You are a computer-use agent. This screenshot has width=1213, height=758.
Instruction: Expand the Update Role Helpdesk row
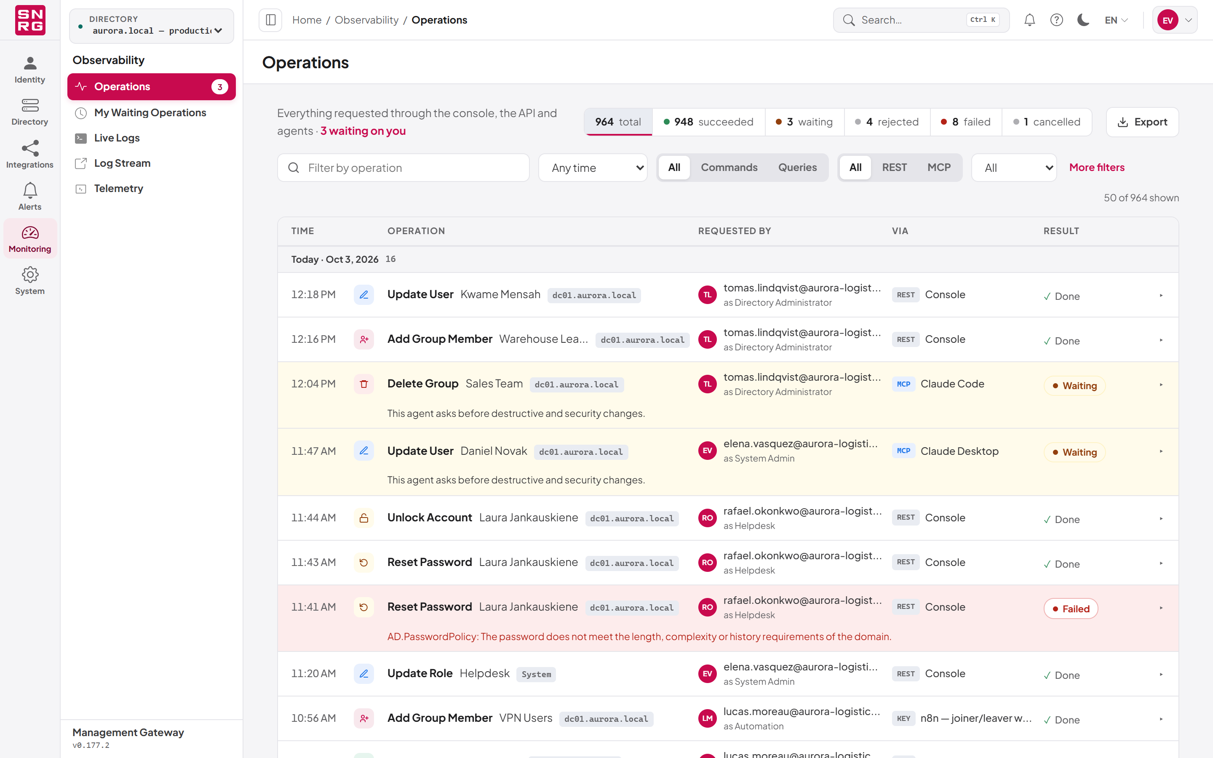click(x=1161, y=674)
